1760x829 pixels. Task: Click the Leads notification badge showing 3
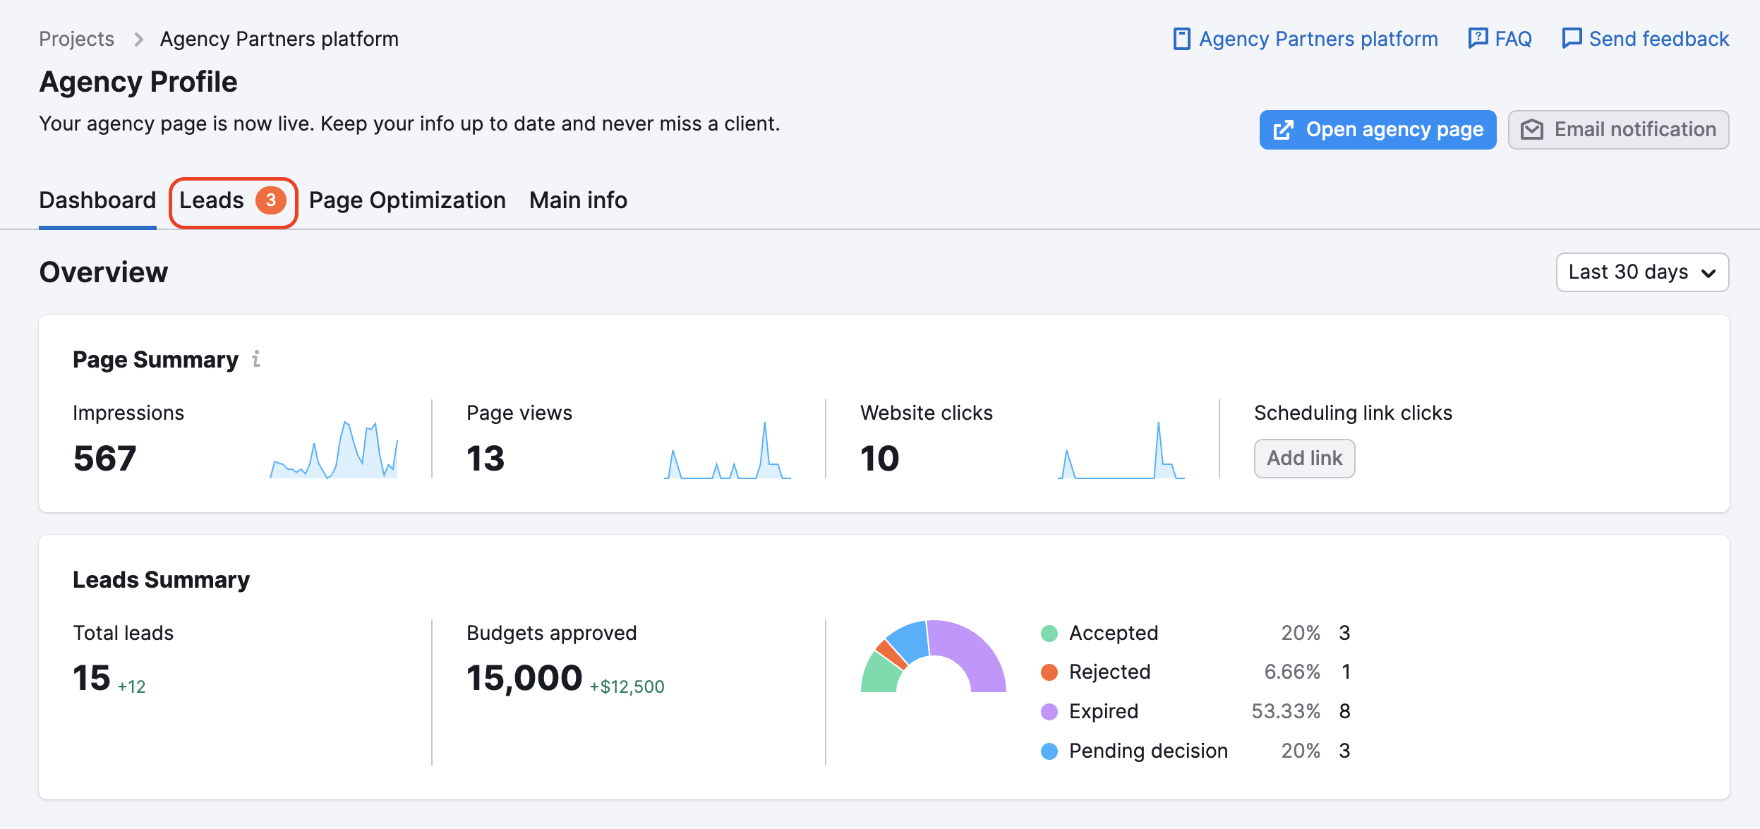[271, 200]
